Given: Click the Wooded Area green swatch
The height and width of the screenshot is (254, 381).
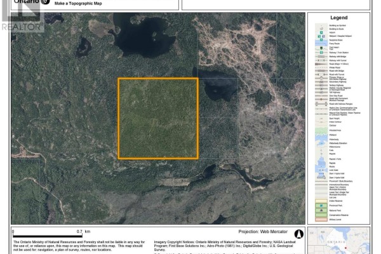Looking at the screenshot, I should click(321, 131).
